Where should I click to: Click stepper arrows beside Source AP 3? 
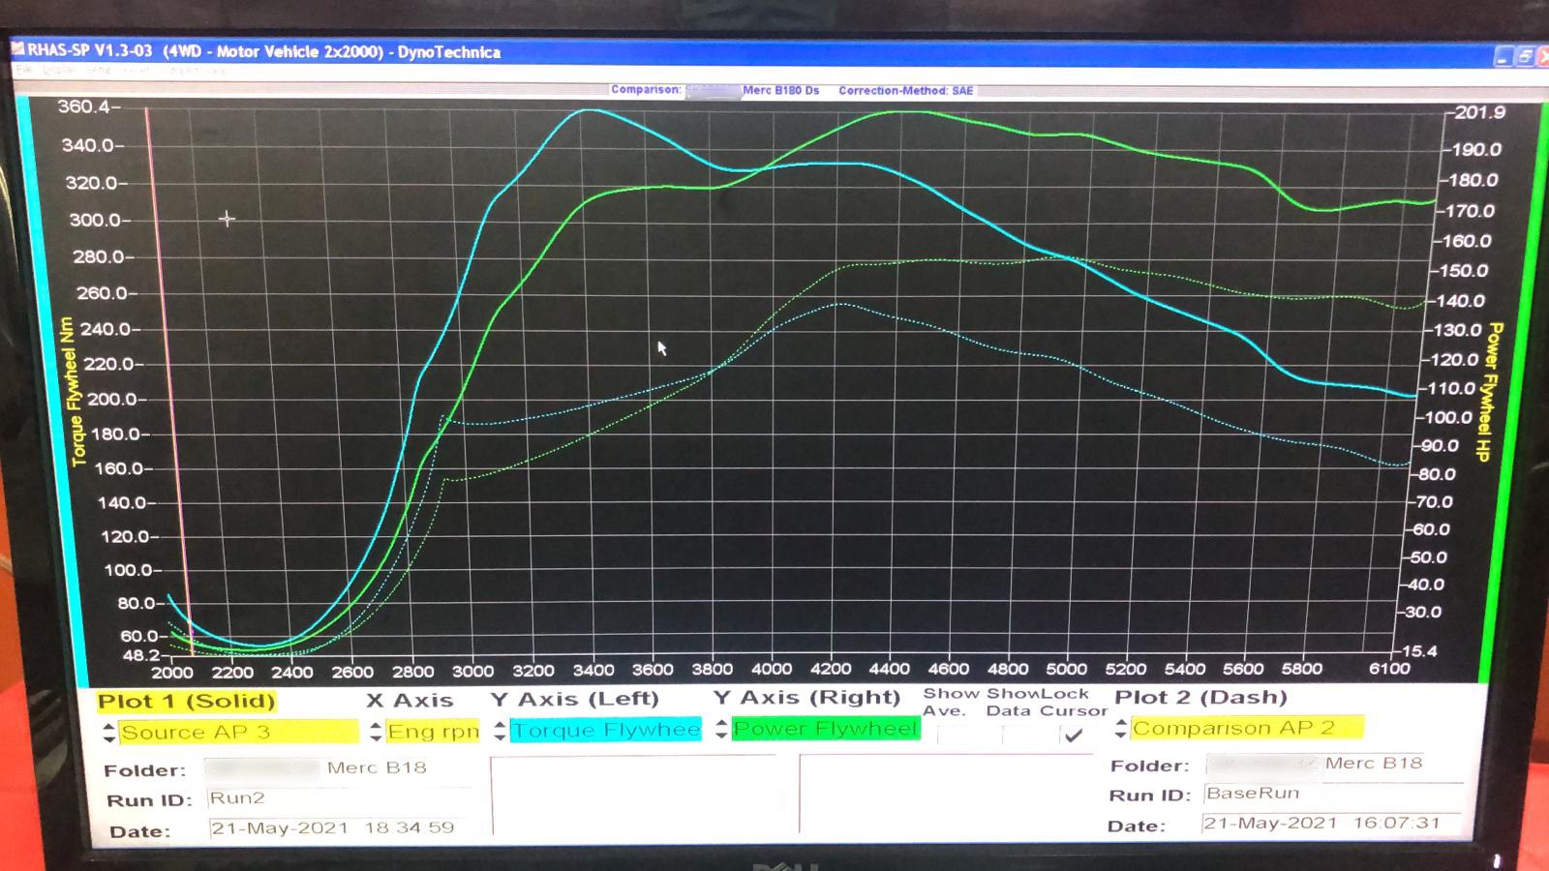pyautogui.click(x=108, y=733)
